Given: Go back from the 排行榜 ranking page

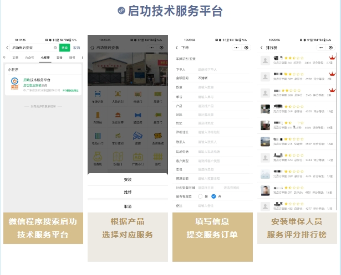Looking at the screenshot, I should (261, 48).
